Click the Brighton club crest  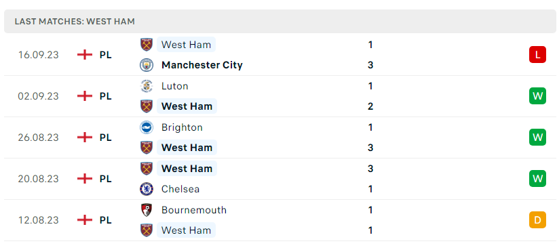[147, 127]
